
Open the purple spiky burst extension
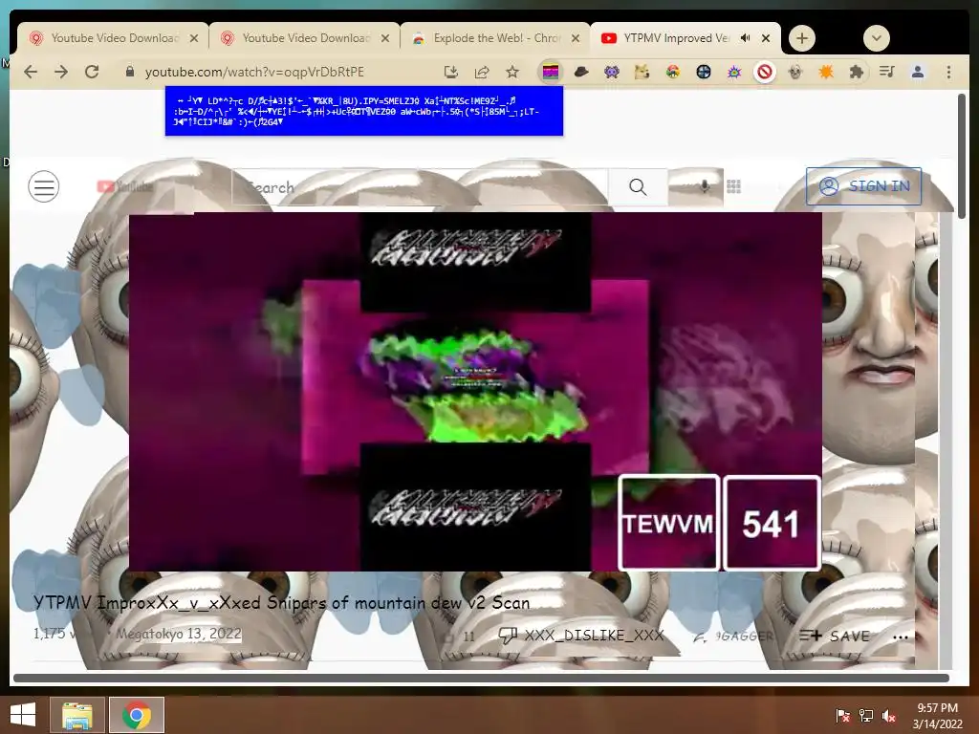tap(734, 72)
